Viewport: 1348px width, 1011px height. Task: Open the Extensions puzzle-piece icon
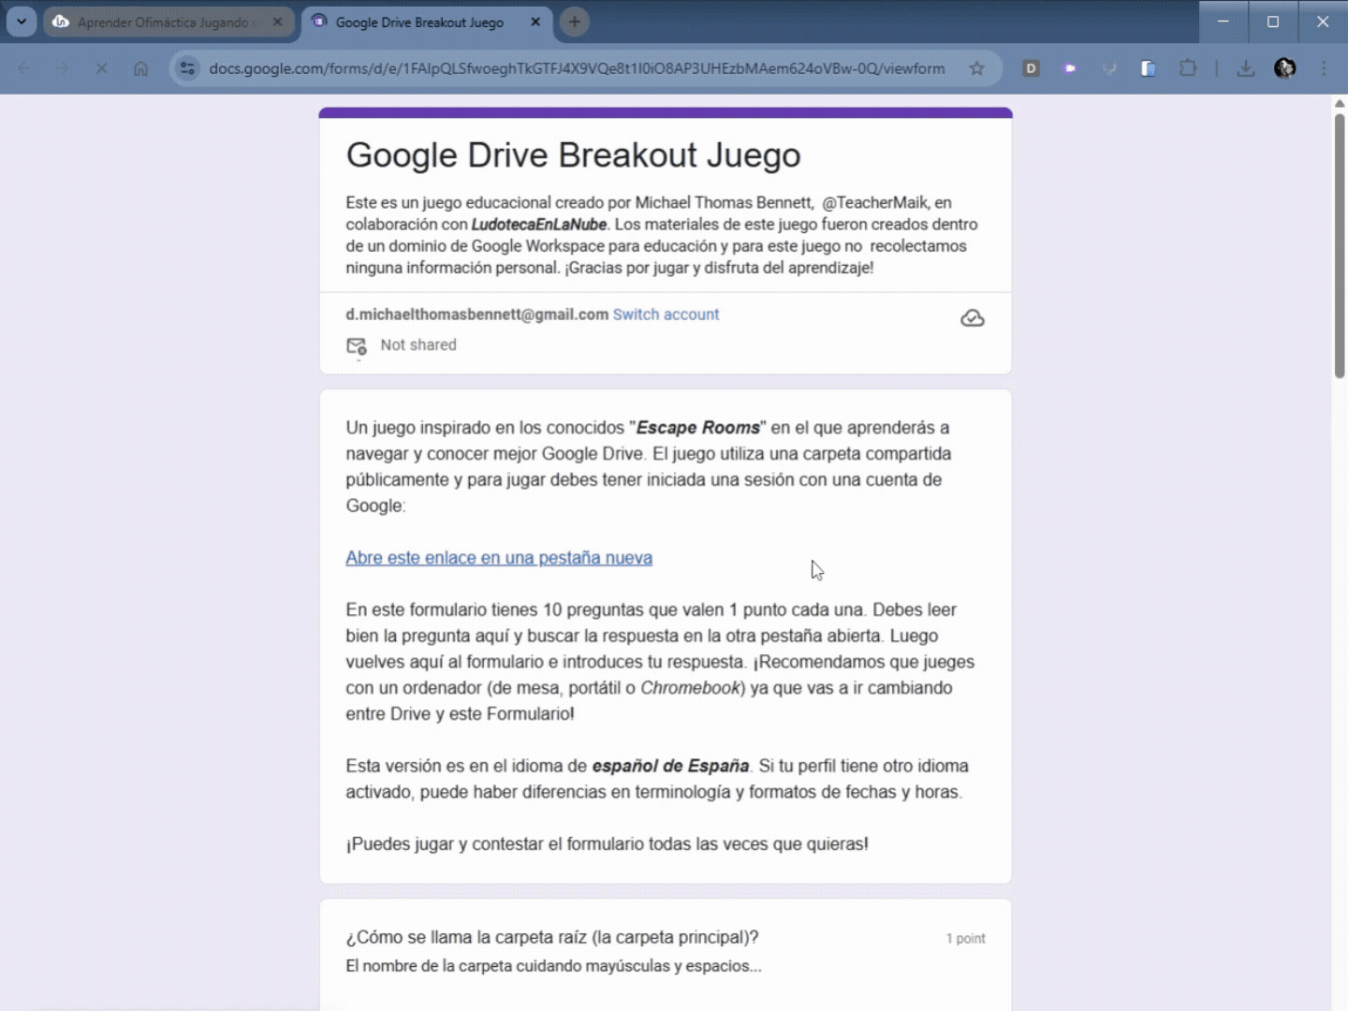point(1189,67)
